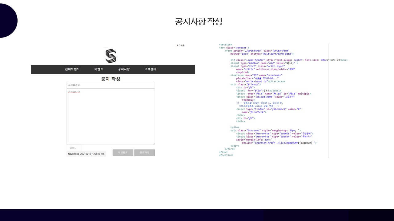Viewport: 394px width, 221px height.
Task: Click the method="post" enctype code line
Action: (x=262, y=54)
